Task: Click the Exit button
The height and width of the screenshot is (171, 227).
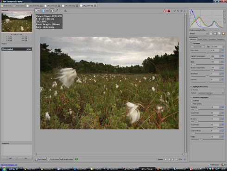Action: [223, 165]
